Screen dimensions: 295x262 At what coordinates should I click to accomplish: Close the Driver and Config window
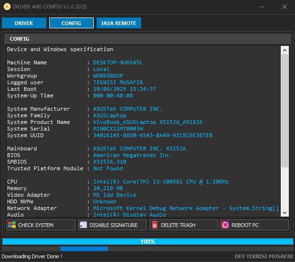(285, 7)
